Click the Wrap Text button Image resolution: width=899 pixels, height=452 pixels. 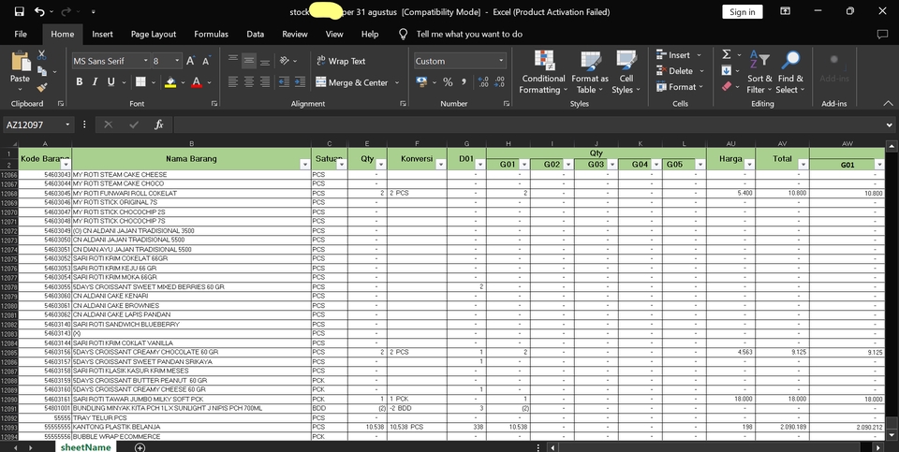click(x=341, y=61)
